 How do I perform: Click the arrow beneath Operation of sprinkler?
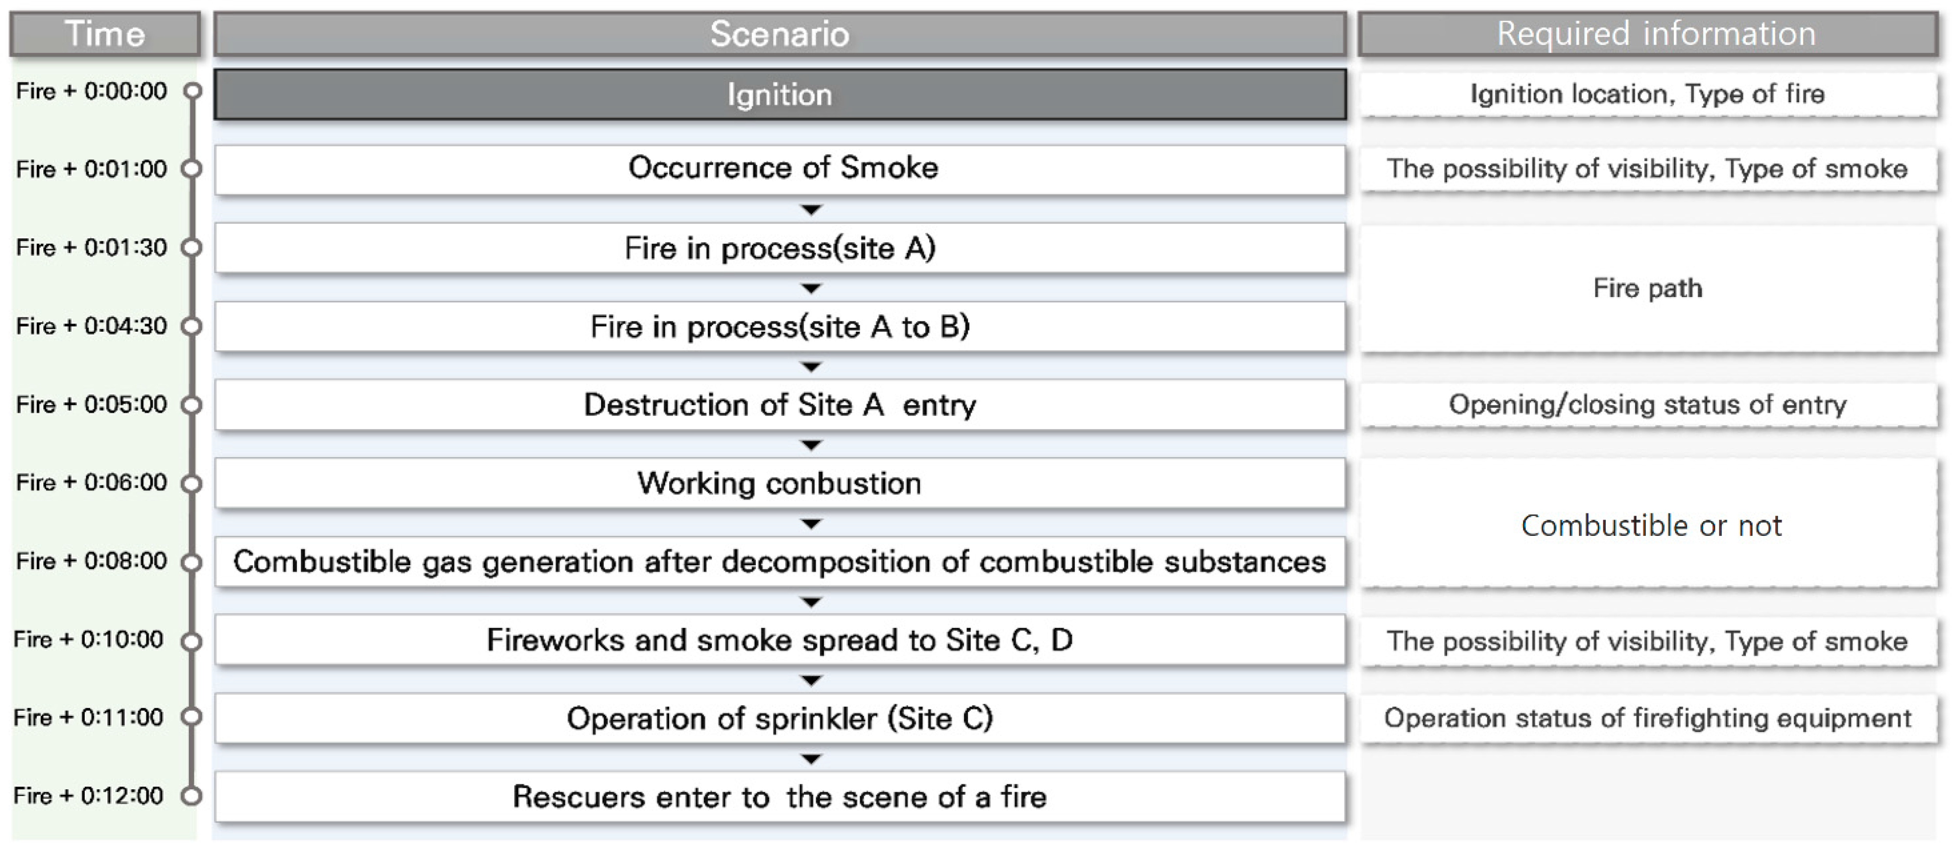click(811, 759)
